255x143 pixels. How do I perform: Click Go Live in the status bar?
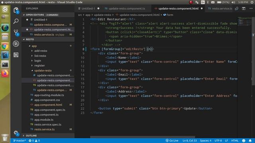172,141
